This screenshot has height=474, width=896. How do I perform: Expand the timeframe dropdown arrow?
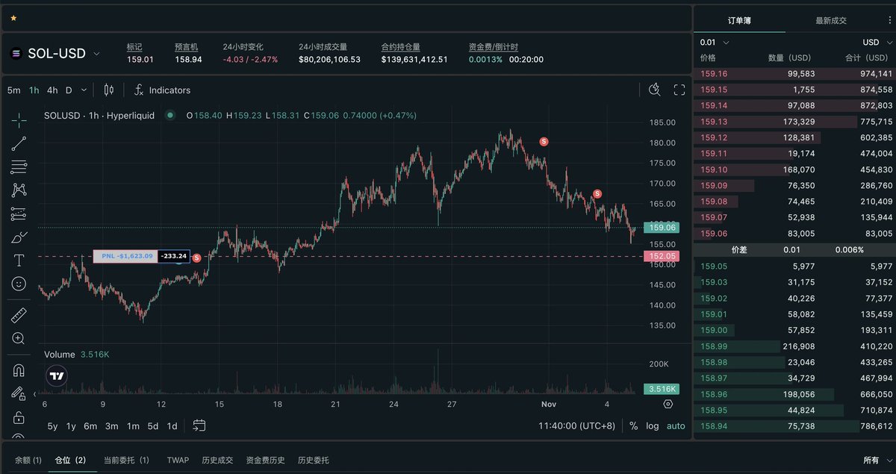click(84, 90)
